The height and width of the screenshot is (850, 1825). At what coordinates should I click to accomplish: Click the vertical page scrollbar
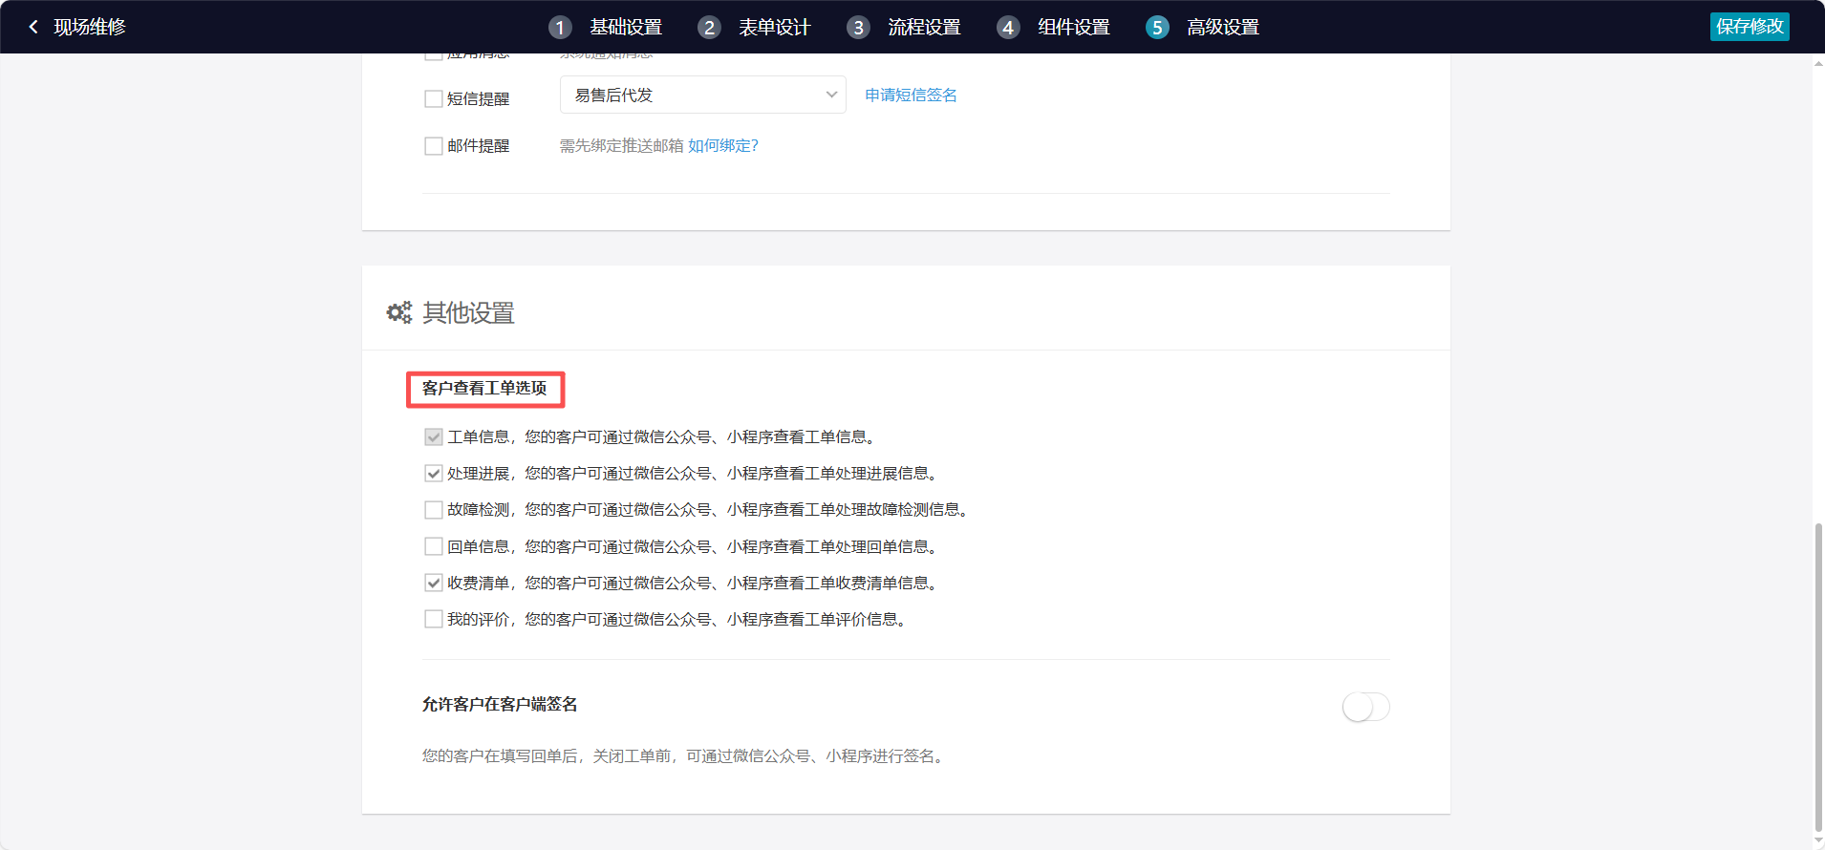click(1817, 669)
